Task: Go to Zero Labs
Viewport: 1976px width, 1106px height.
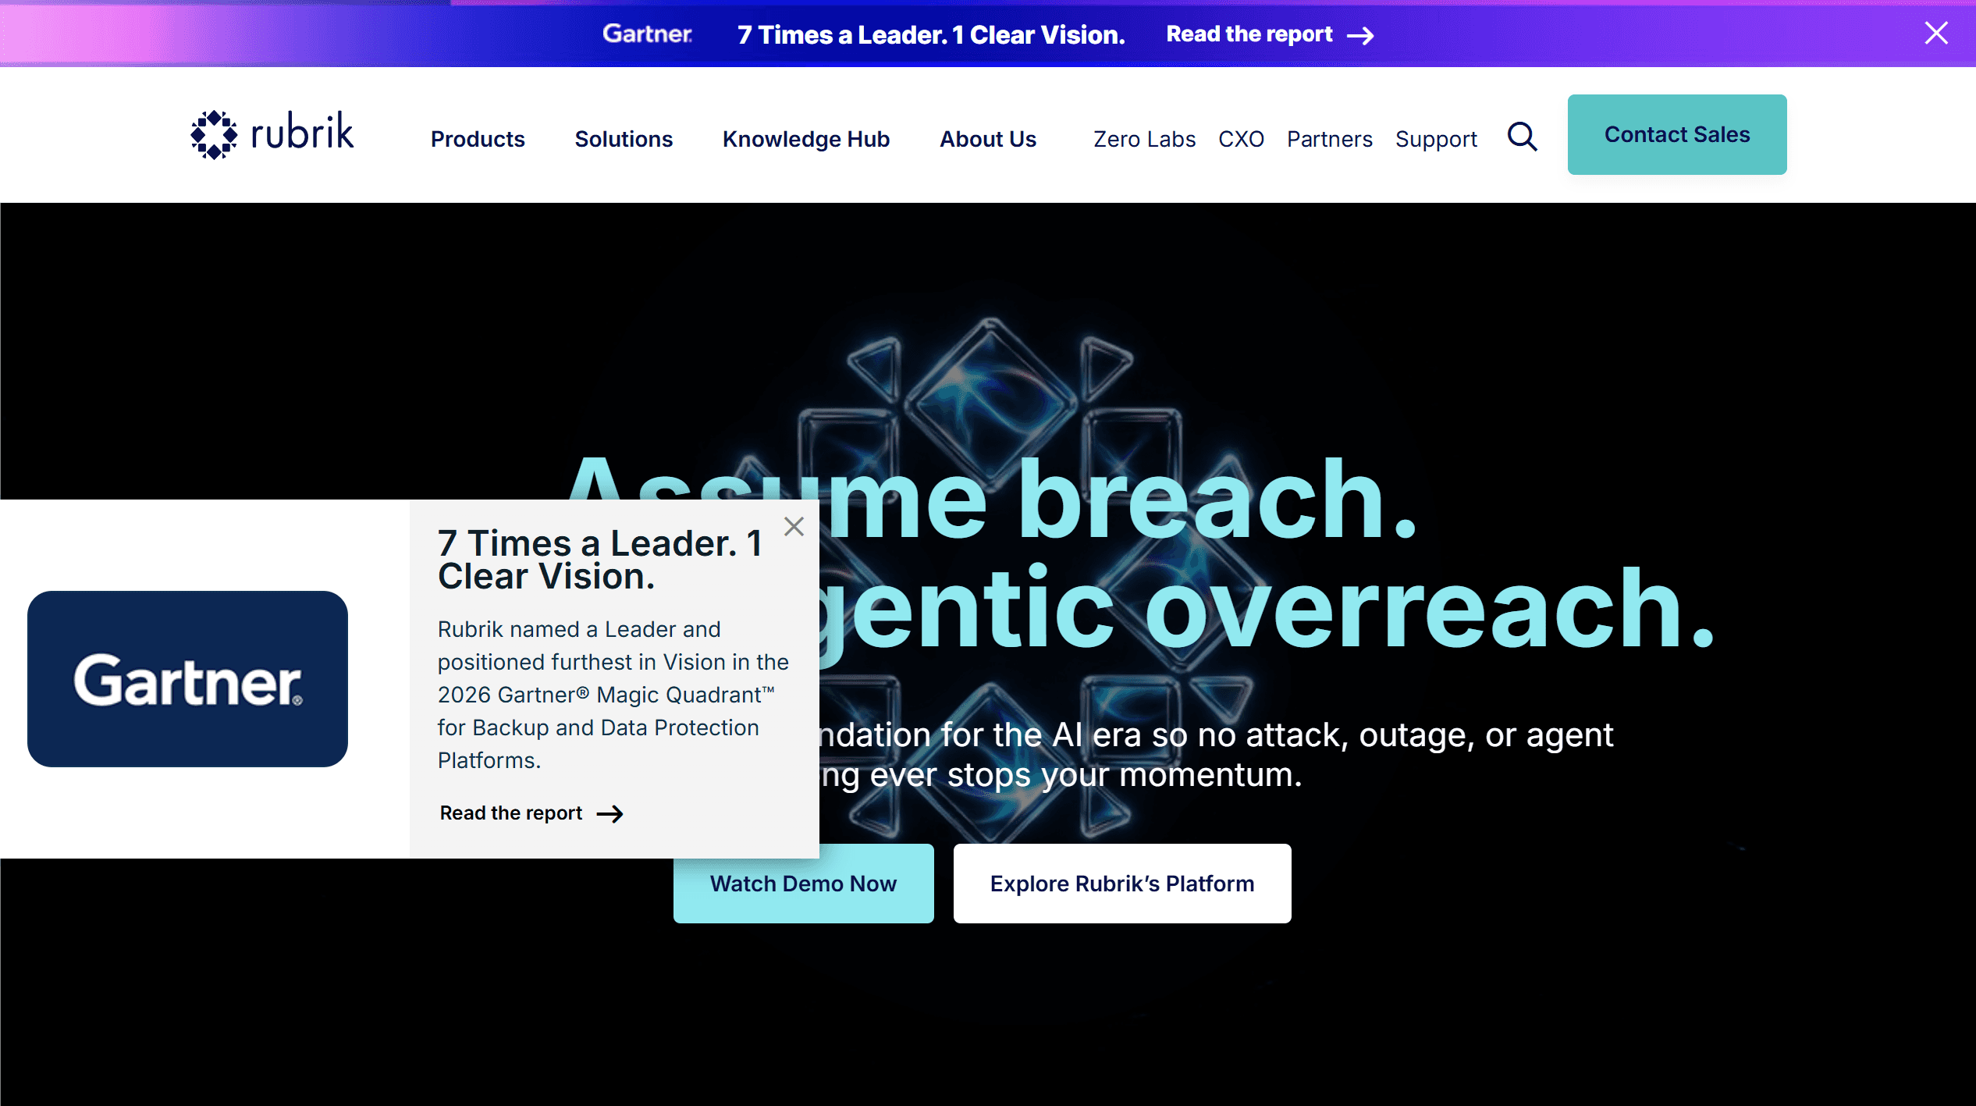Action: point(1144,139)
